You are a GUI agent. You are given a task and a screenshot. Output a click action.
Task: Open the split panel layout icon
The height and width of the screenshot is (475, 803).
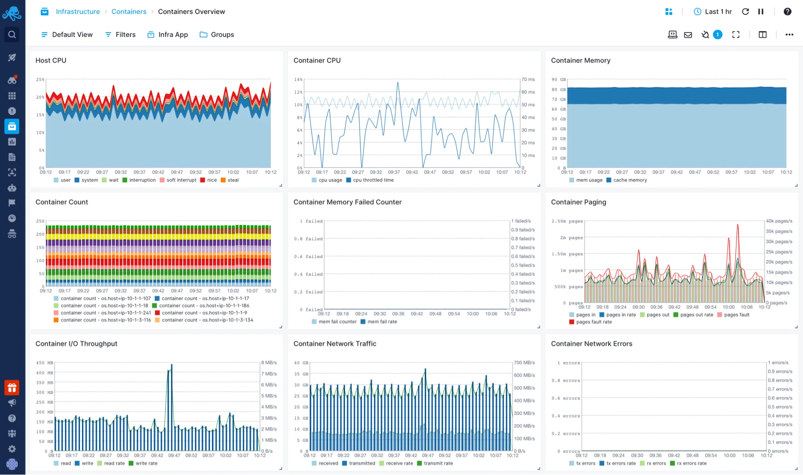coord(762,35)
